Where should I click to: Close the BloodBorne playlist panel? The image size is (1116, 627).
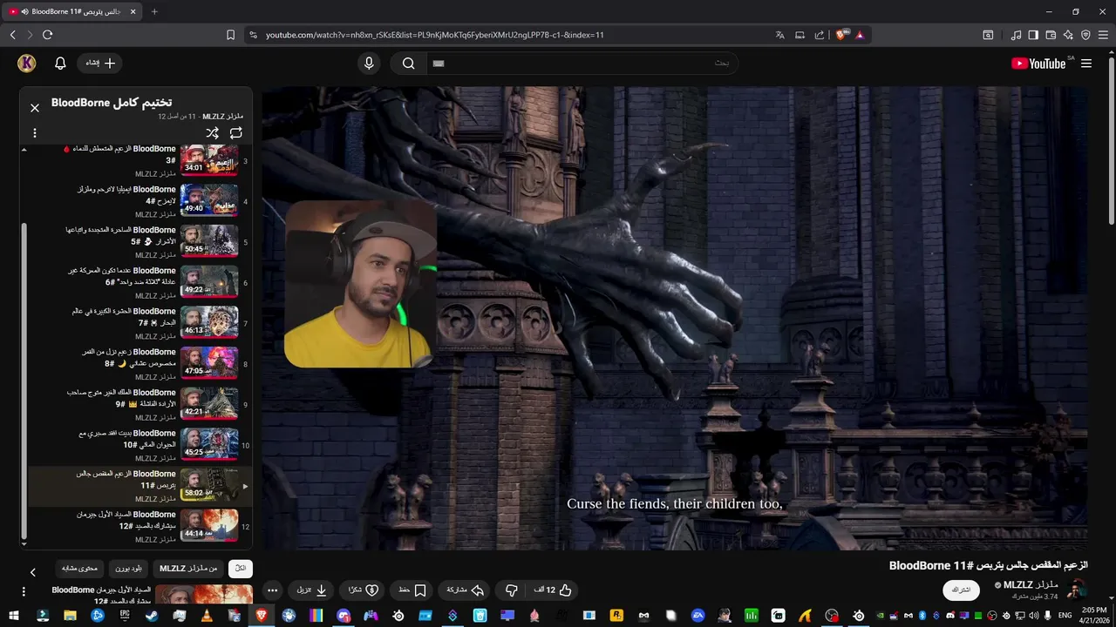click(x=35, y=108)
